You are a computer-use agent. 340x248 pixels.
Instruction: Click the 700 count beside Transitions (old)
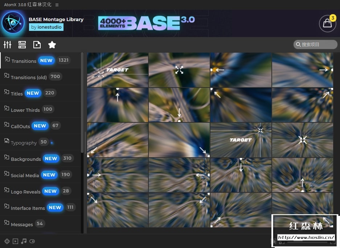[x=55, y=76]
